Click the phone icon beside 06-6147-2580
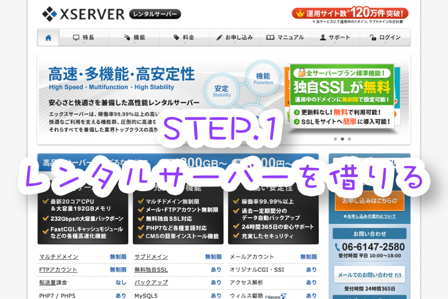 click(x=337, y=247)
